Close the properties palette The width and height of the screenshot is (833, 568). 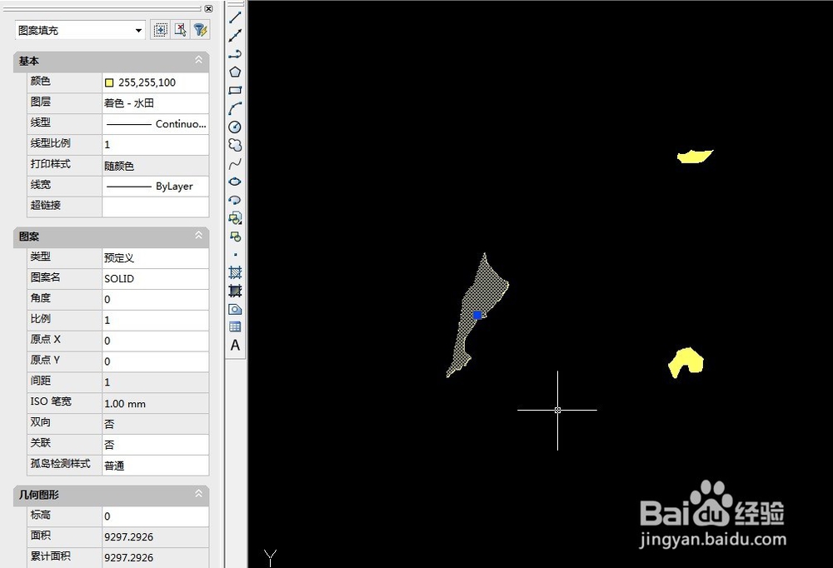pos(209,8)
